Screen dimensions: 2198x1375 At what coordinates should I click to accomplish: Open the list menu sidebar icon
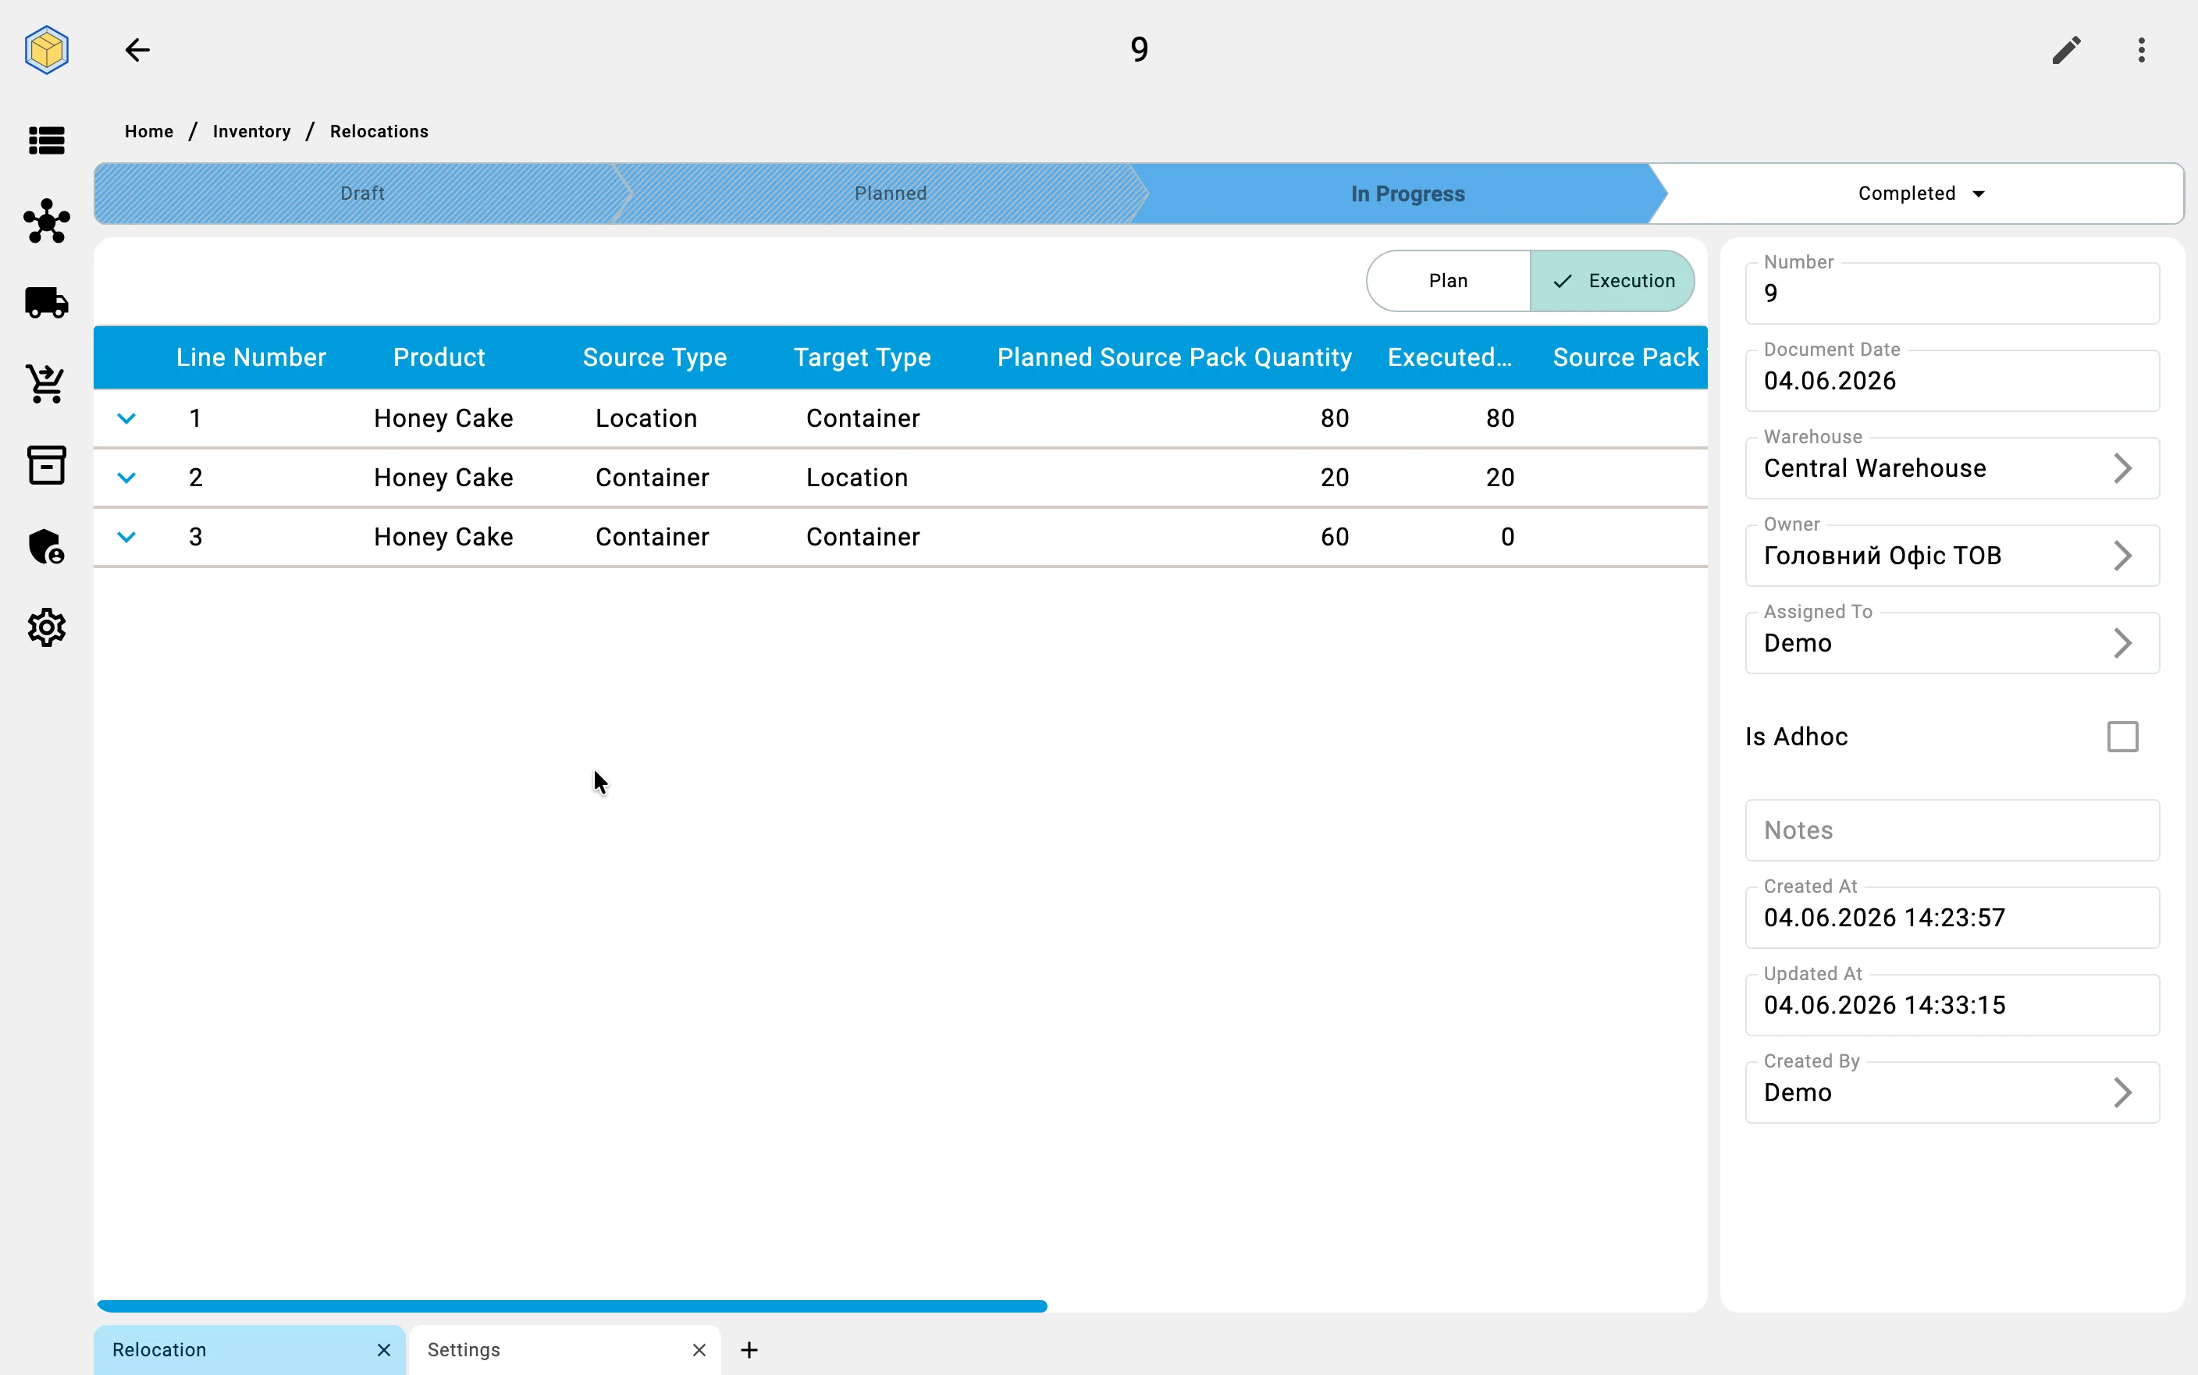[x=46, y=140]
